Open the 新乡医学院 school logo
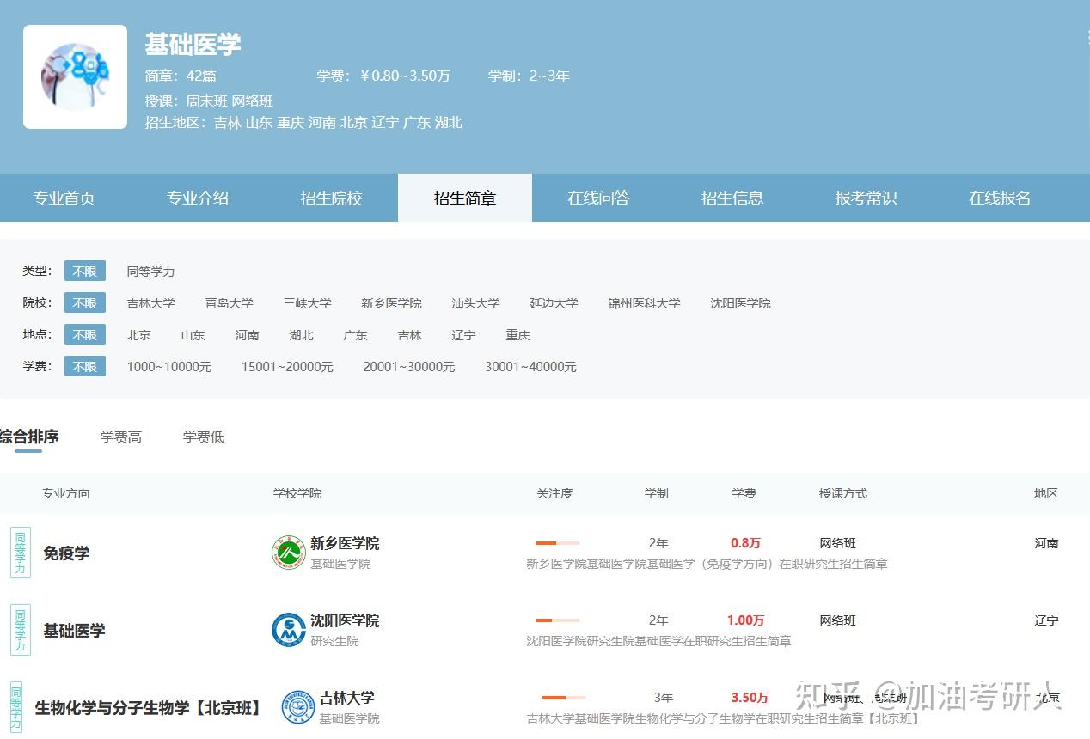 [289, 553]
